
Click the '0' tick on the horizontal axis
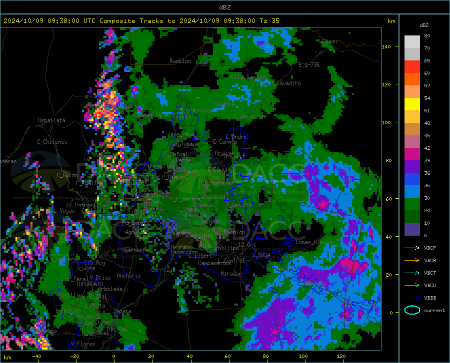[113, 356]
